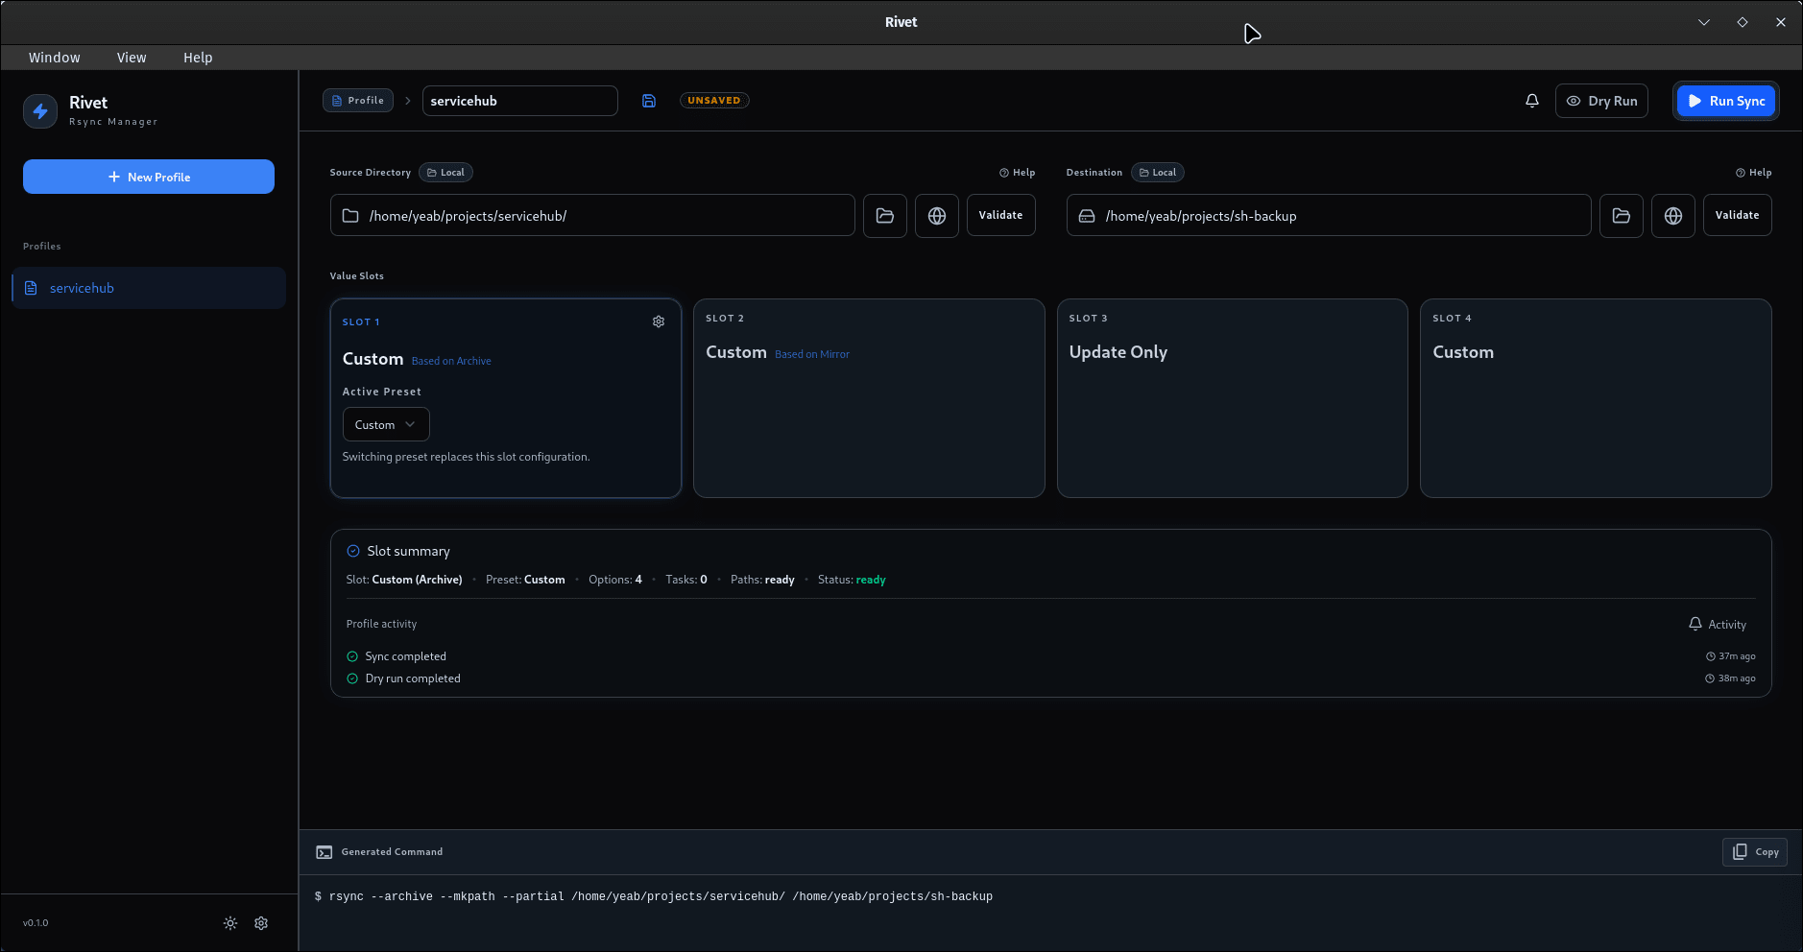Open Destination Help
Screen dimensions: 1803x952
click(1754, 173)
